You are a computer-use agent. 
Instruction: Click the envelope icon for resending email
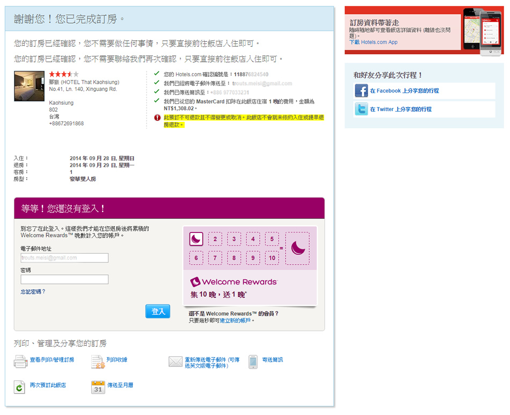176,361
